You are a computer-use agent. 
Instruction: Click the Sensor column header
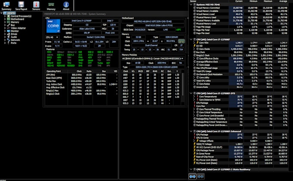pos(209,1)
